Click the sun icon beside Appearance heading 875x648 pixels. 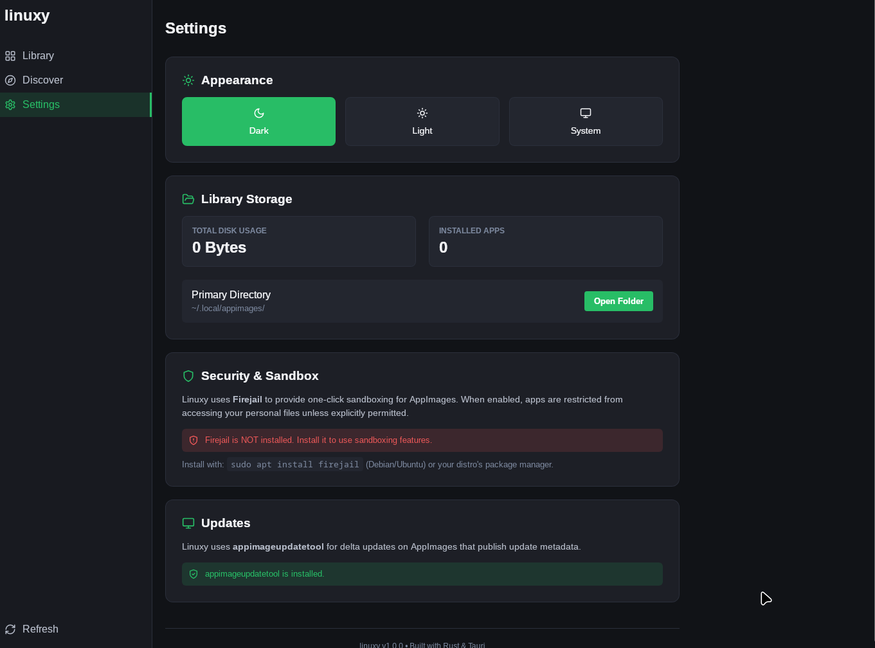coord(188,80)
